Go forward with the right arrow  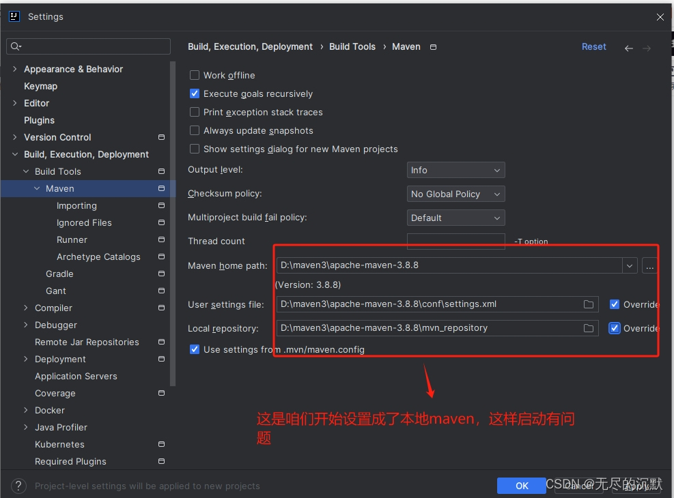(647, 48)
